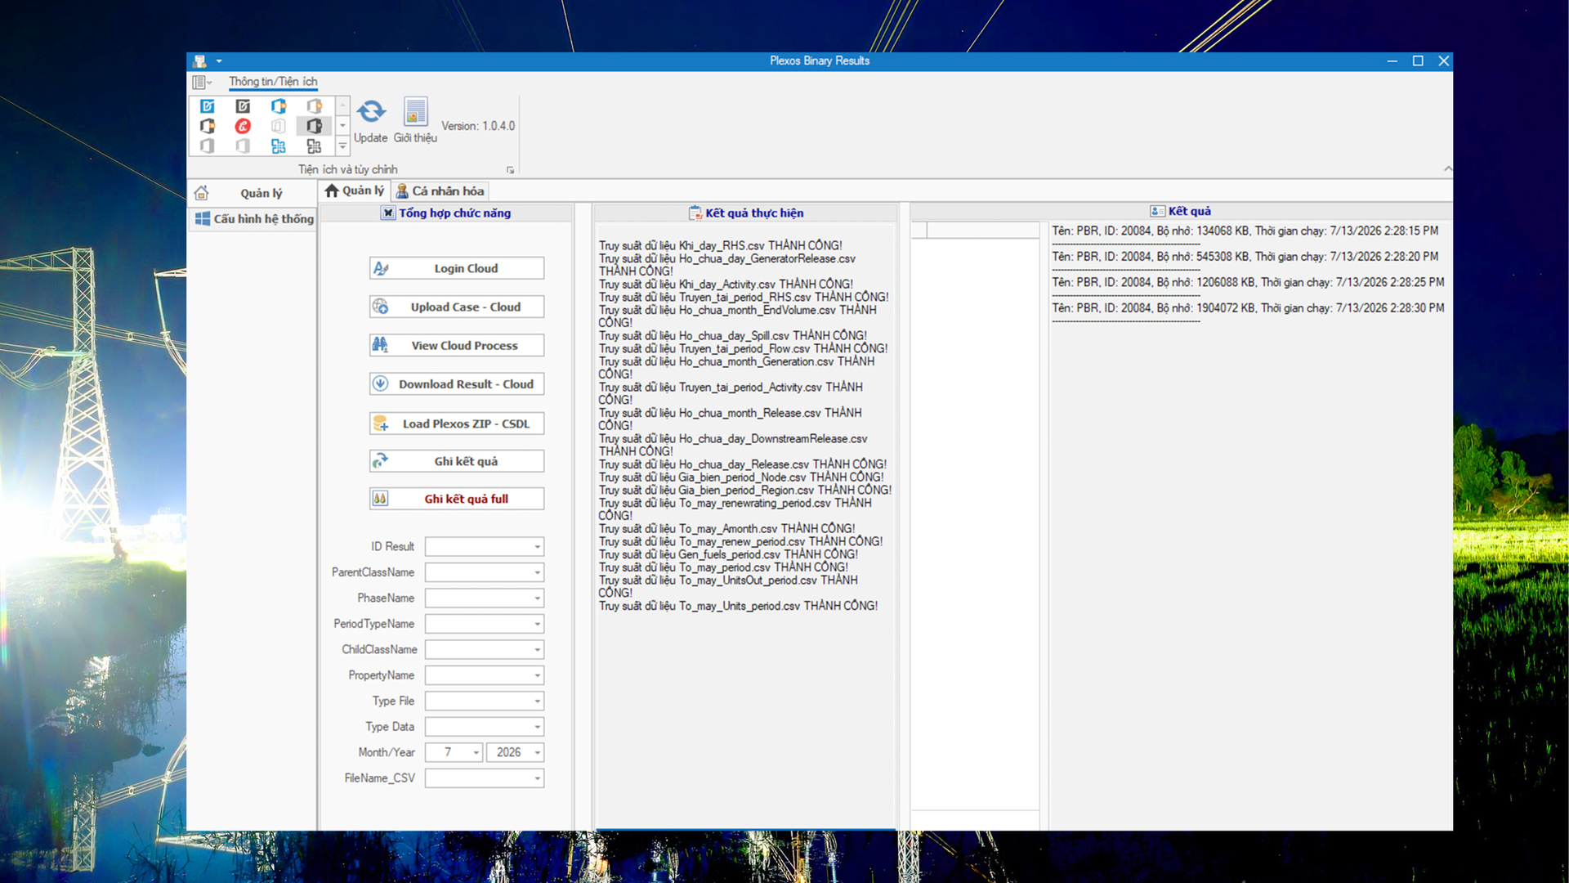
Task: Click the View Cloud Process button
Action: pos(457,345)
